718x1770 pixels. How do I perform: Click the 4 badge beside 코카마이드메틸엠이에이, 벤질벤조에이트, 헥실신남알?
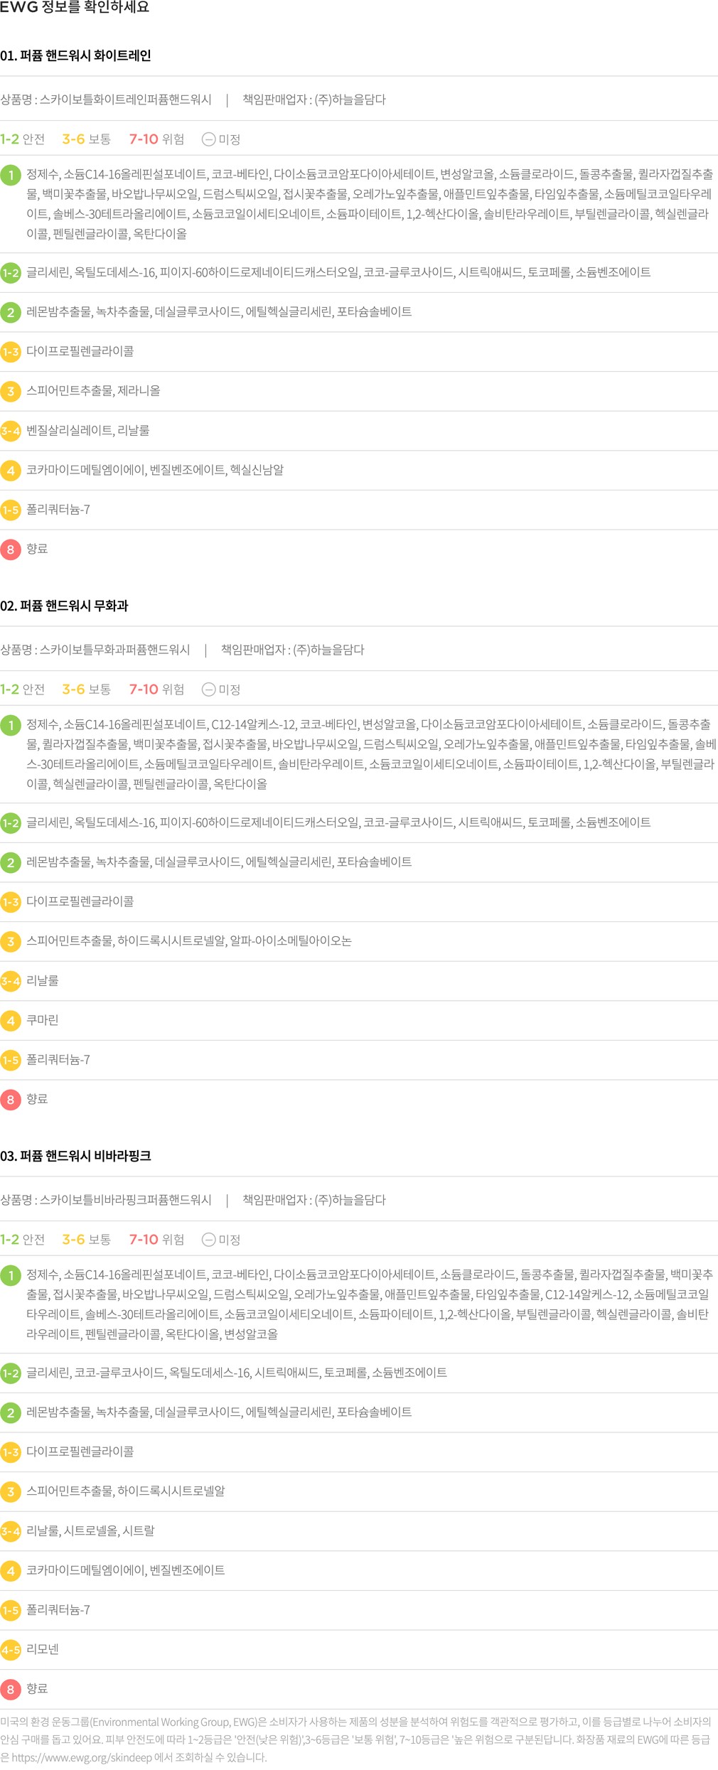click(x=11, y=471)
